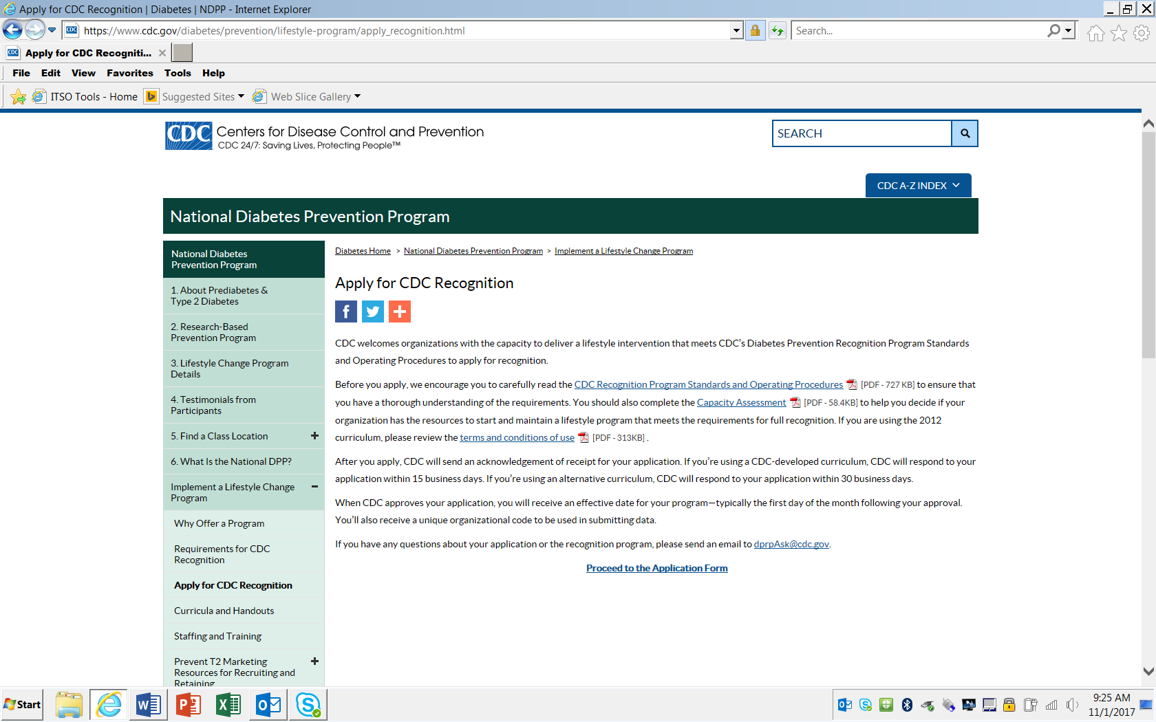Launch PowerPoint from taskbar

pyautogui.click(x=189, y=705)
